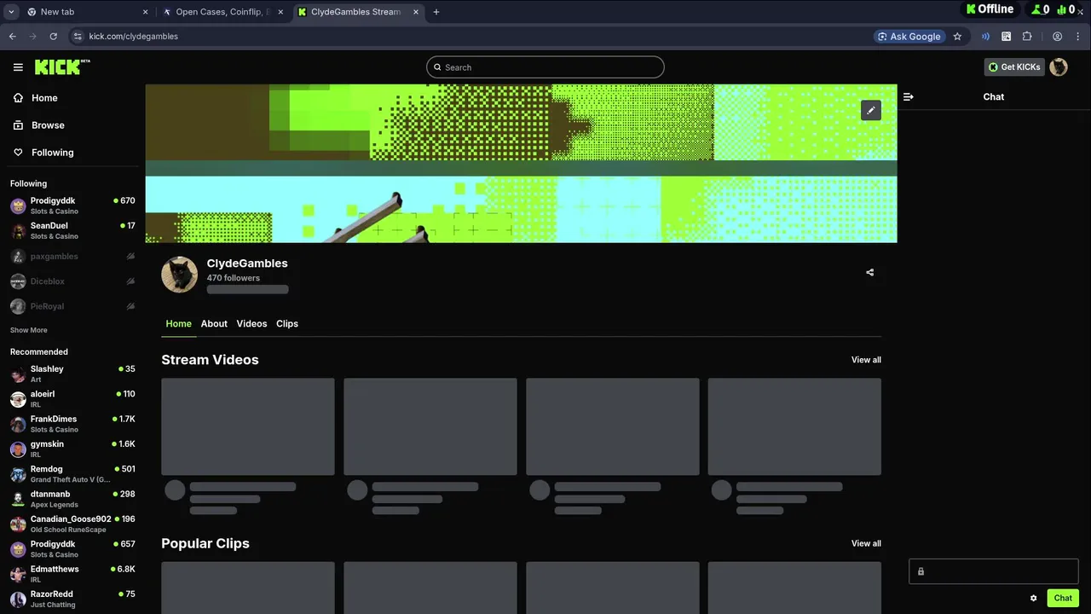Open Chrome three-dot menu
The height and width of the screenshot is (614, 1091).
pyautogui.click(x=1078, y=37)
